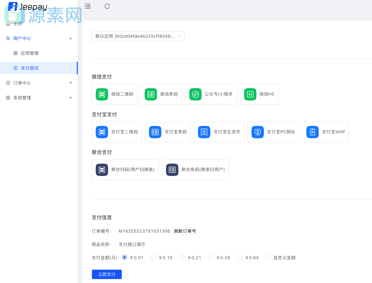Select the ¥0.15 payment amount
The width and height of the screenshot is (372, 283).
click(x=153, y=257)
